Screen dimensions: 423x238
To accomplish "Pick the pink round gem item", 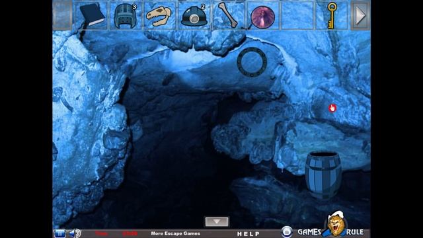I will coord(263,17).
